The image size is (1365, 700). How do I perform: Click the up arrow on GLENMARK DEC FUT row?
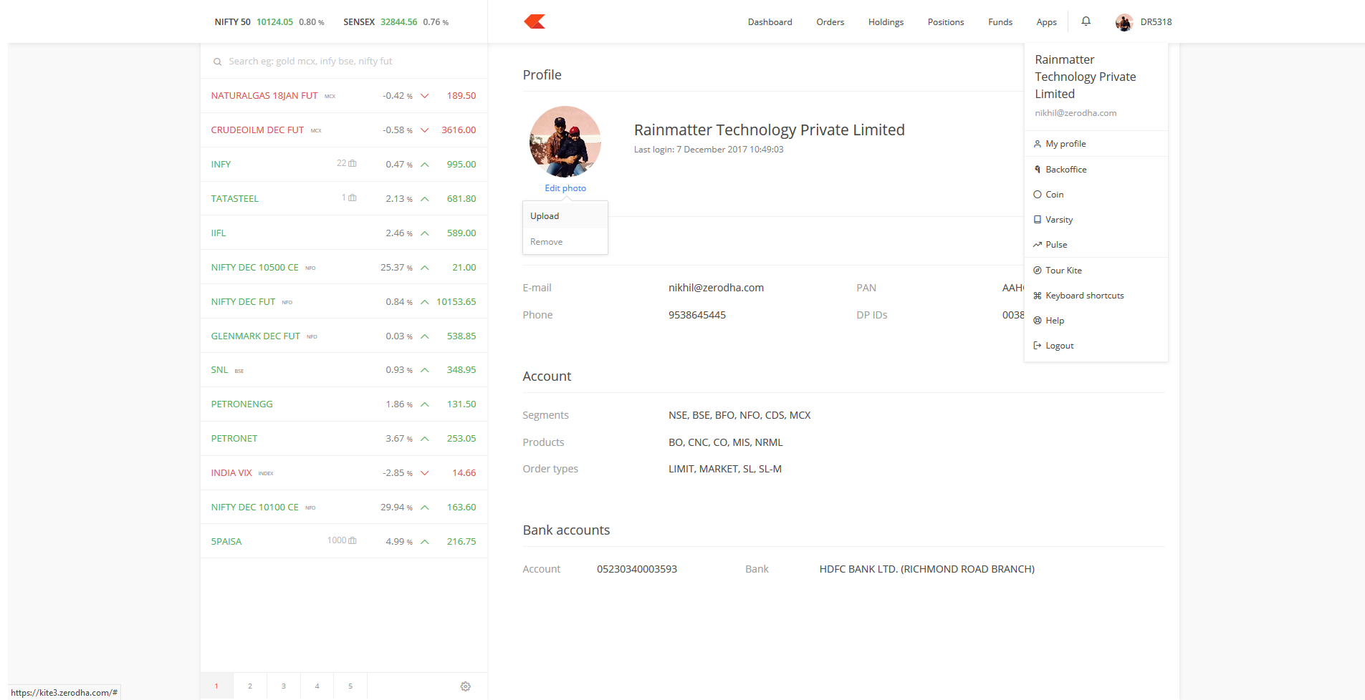tap(425, 336)
